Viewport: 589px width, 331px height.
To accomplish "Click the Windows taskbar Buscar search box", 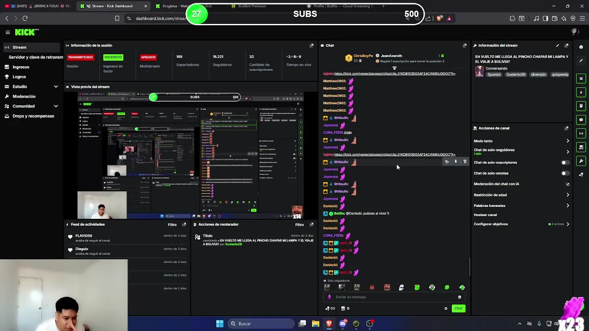I will [260, 324].
